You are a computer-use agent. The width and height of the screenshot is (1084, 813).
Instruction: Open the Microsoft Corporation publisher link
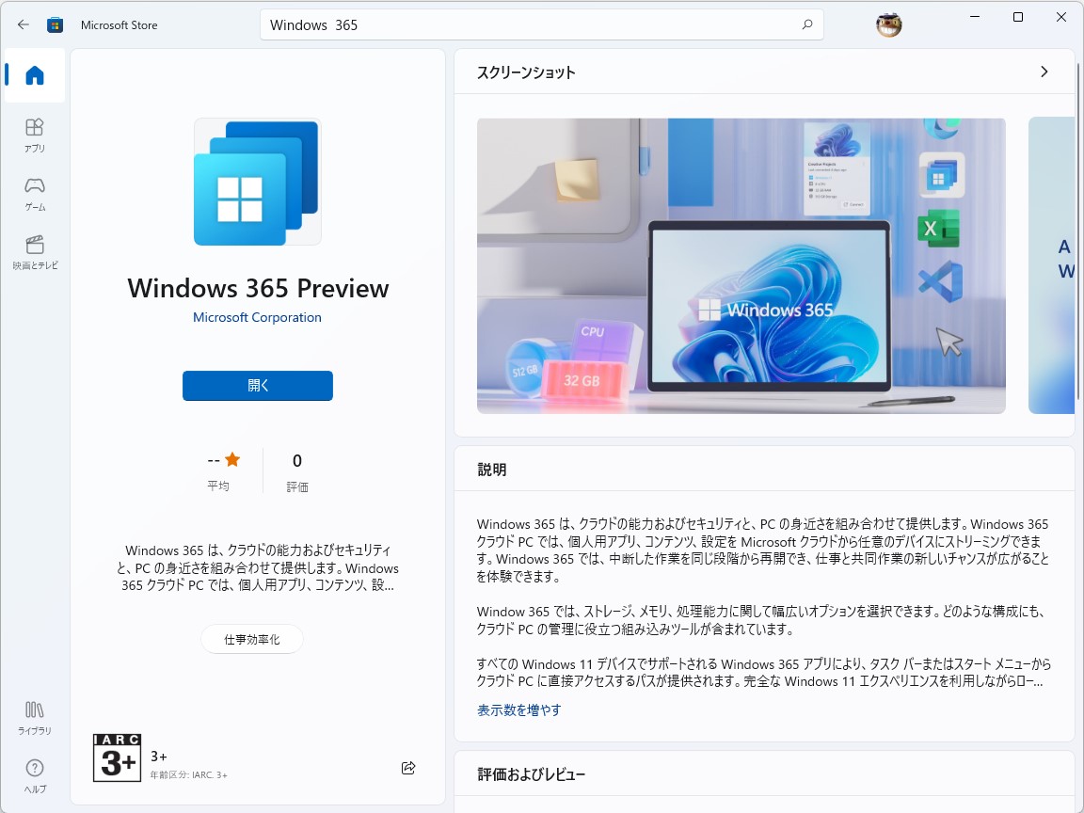(x=257, y=317)
